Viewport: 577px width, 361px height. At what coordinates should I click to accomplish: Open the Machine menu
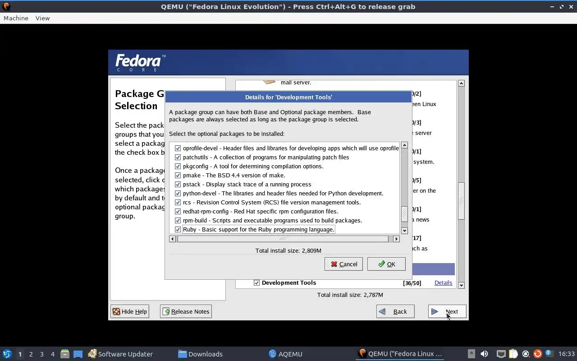(x=16, y=18)
